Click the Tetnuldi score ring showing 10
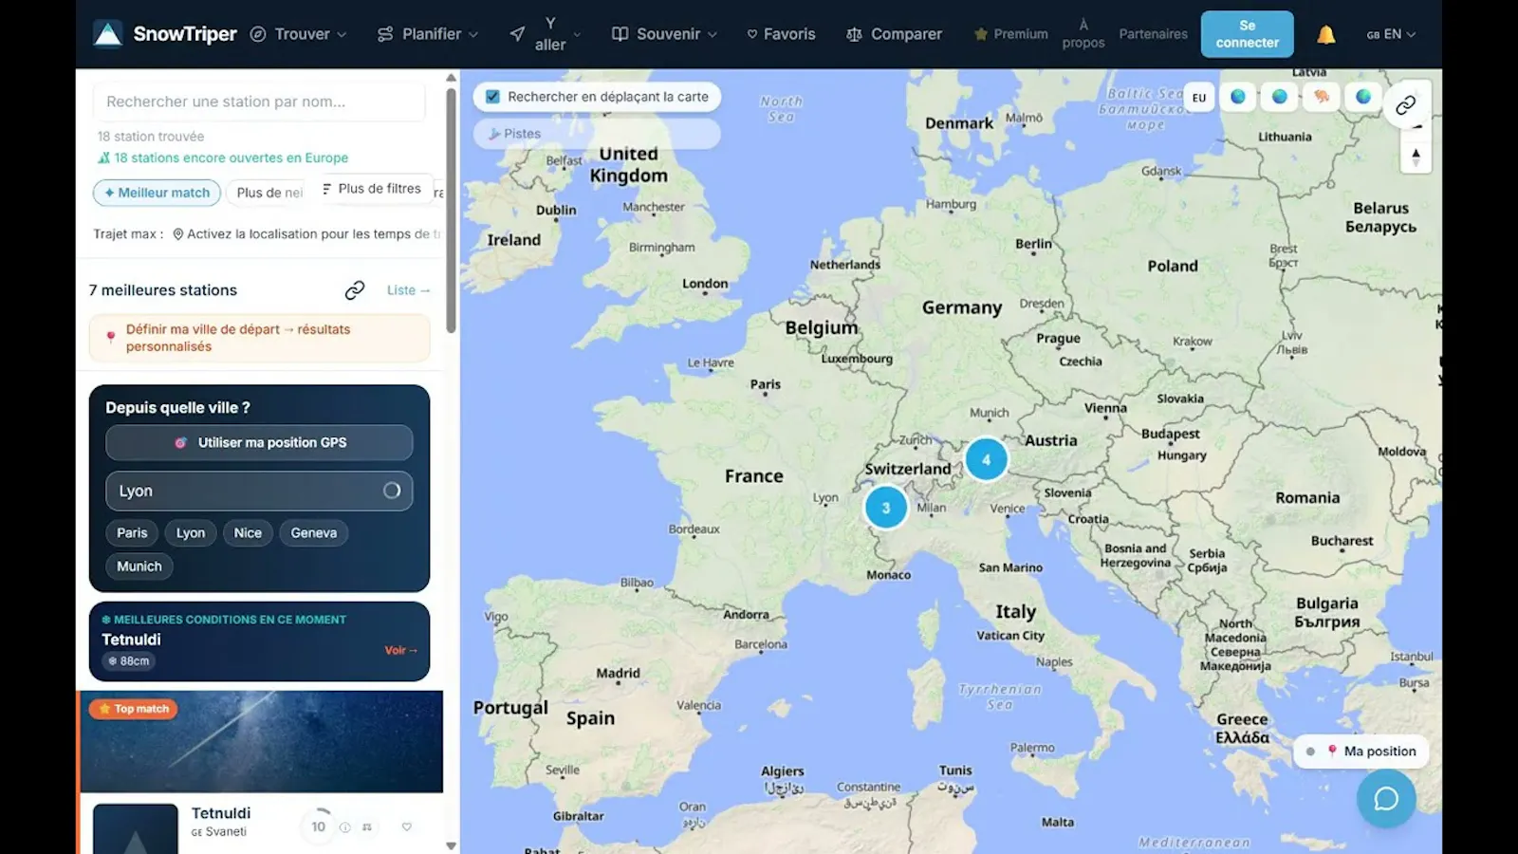 [x=319, y=827]
